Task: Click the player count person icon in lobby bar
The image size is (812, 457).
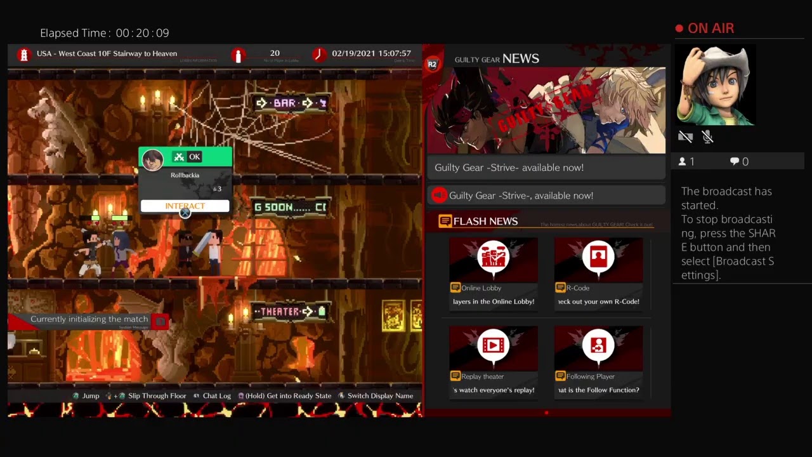Action: tap(239, 55)
